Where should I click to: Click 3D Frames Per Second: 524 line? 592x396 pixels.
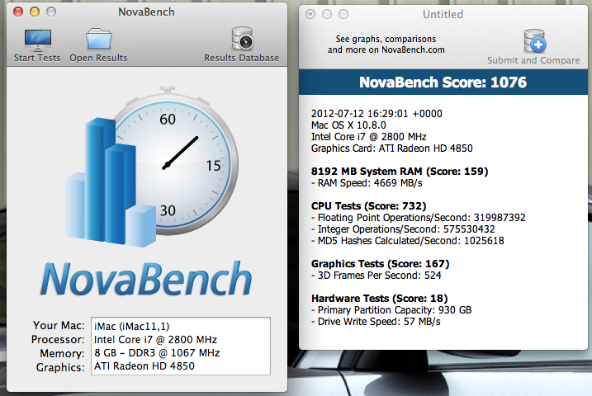[x=376, y=276]
